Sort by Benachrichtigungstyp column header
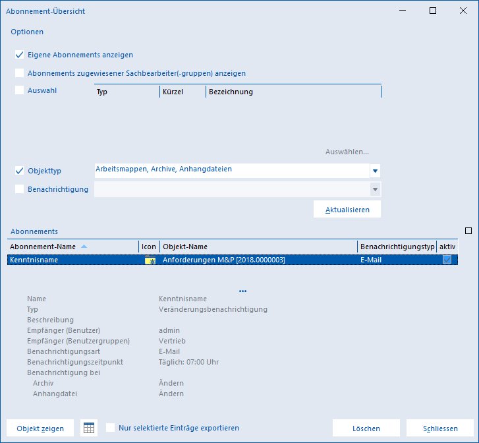The height and width of the screenshot is (443, 479). point(397,247)
